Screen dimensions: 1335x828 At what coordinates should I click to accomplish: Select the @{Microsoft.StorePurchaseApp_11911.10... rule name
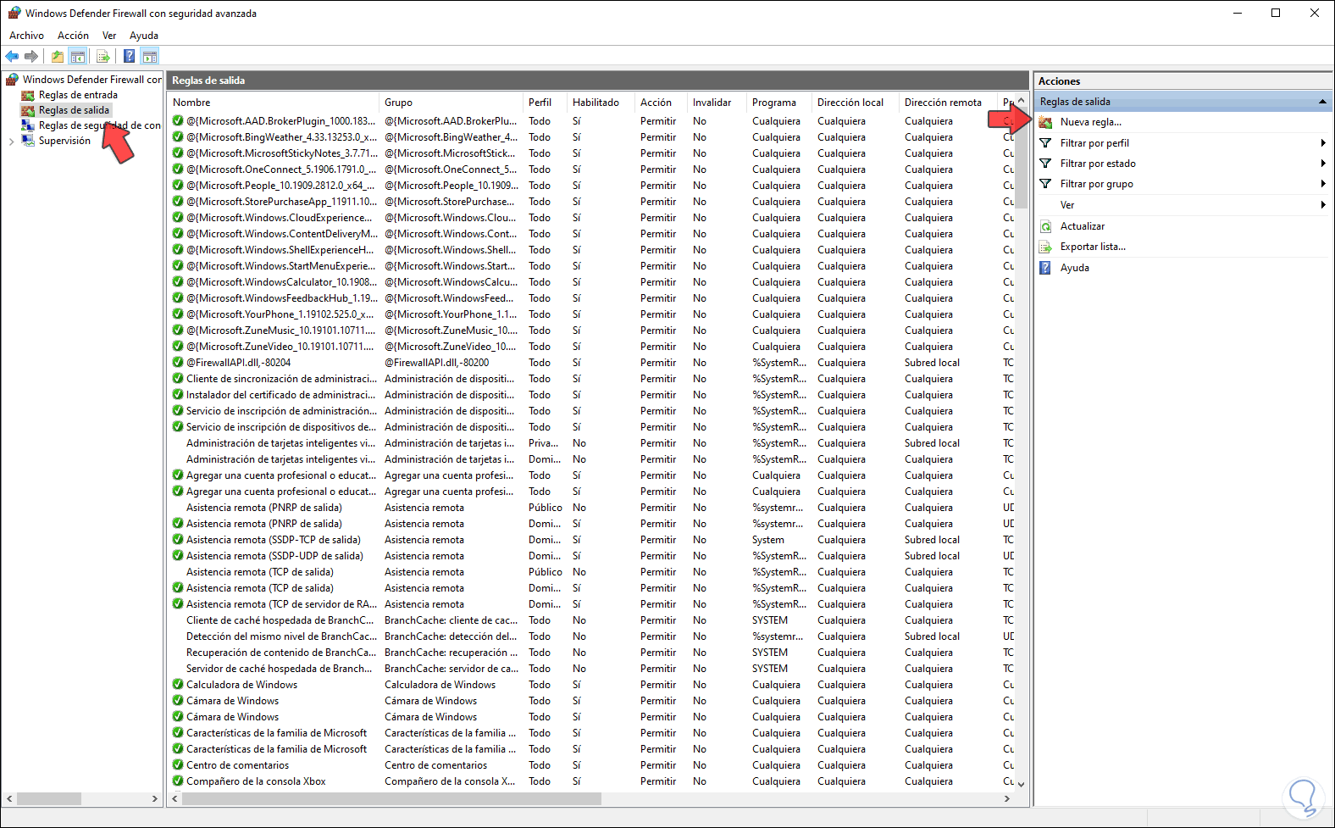pos(282,202)
